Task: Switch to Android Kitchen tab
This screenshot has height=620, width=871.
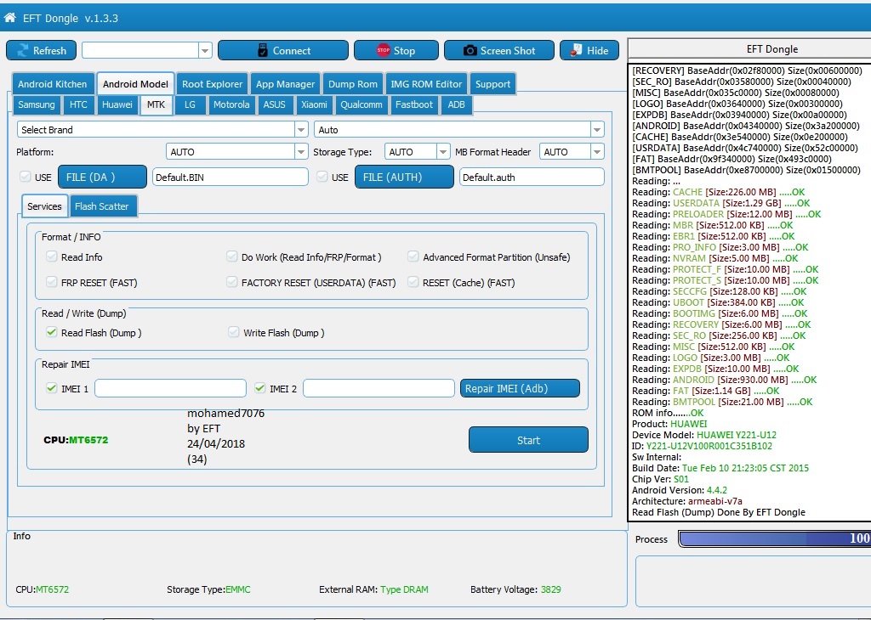Action: [52, 84]
